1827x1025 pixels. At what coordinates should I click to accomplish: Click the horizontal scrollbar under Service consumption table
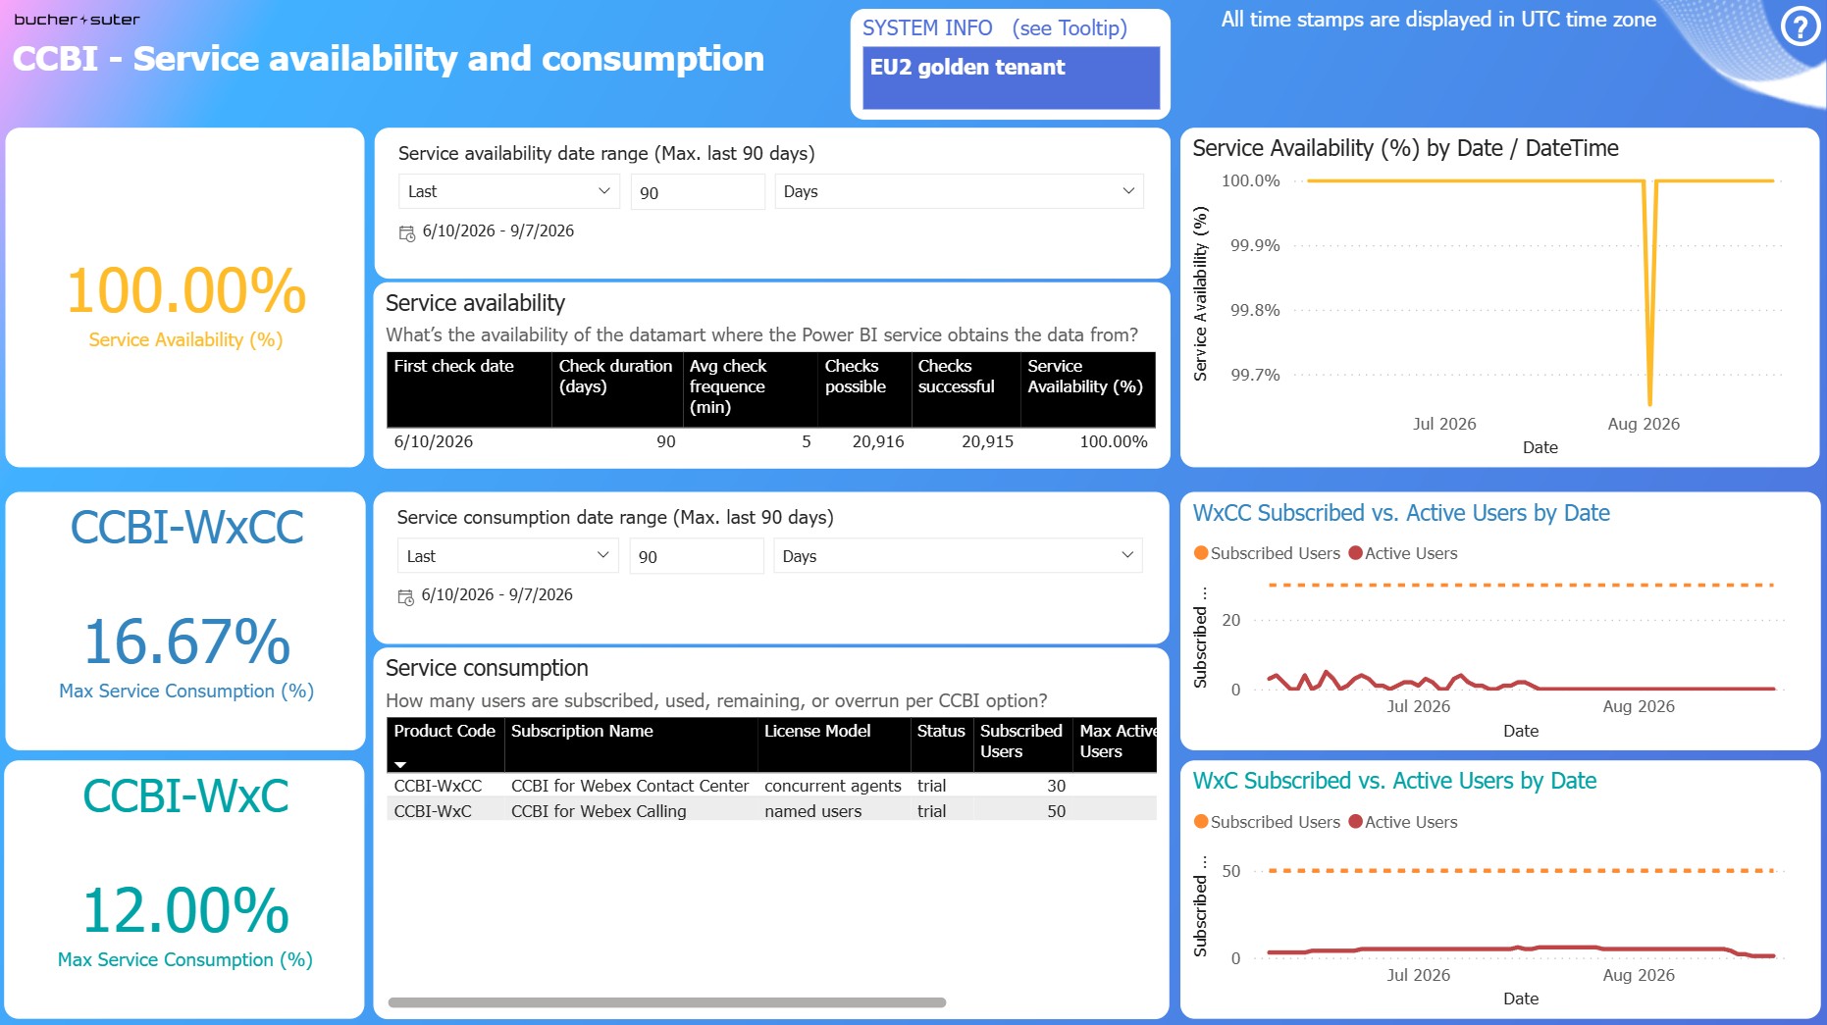tap(667, 1002)
